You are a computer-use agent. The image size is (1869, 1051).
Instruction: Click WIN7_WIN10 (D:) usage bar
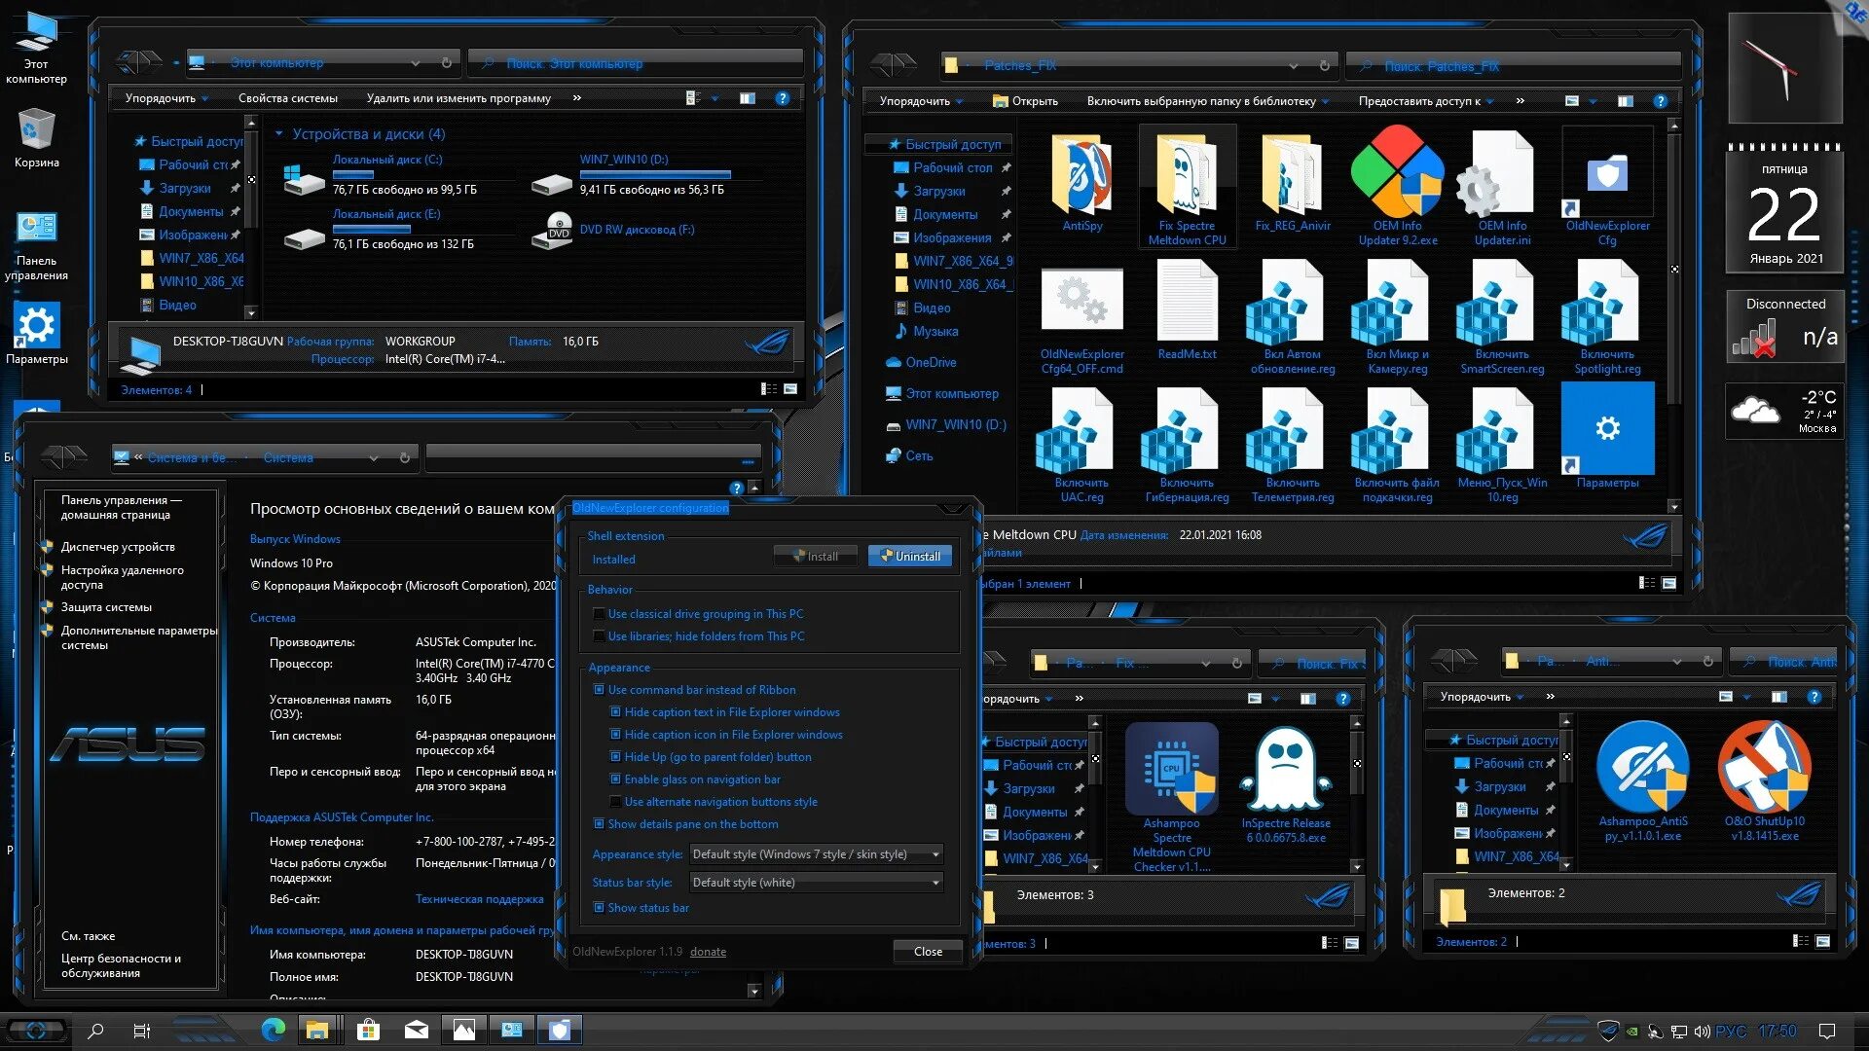click(x=655, y=174)
